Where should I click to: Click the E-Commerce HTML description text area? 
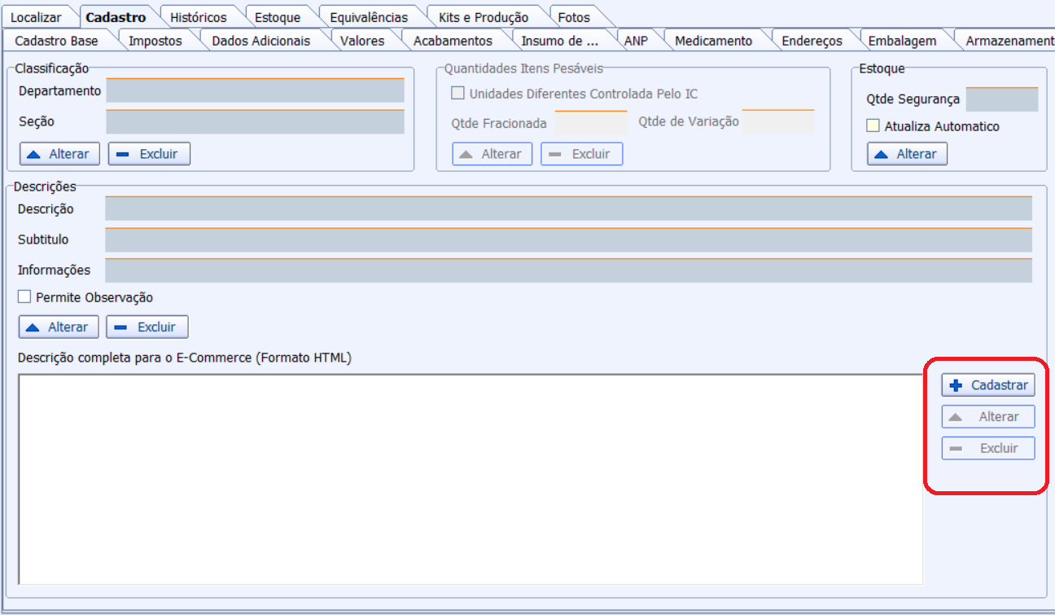(470, 479)
